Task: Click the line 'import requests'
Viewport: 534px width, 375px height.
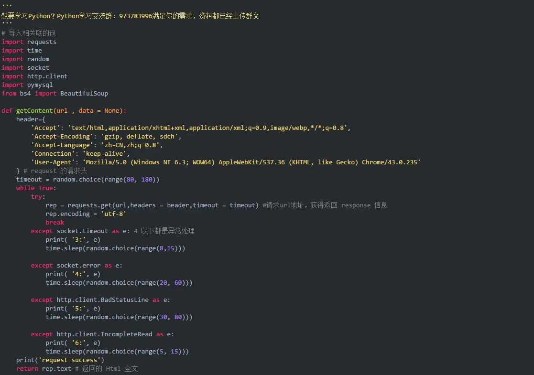Action: coord(29,42)
